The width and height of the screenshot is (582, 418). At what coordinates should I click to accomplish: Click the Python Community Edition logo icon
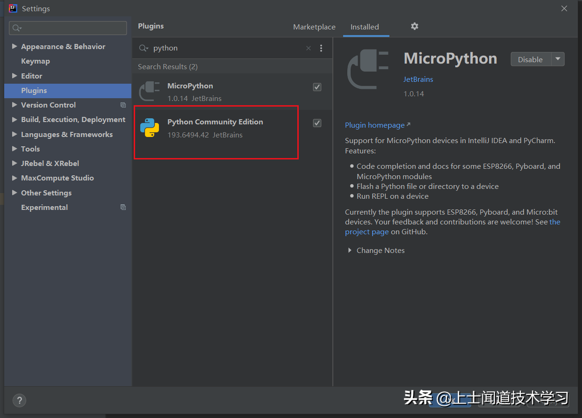[x=150, y=128]
